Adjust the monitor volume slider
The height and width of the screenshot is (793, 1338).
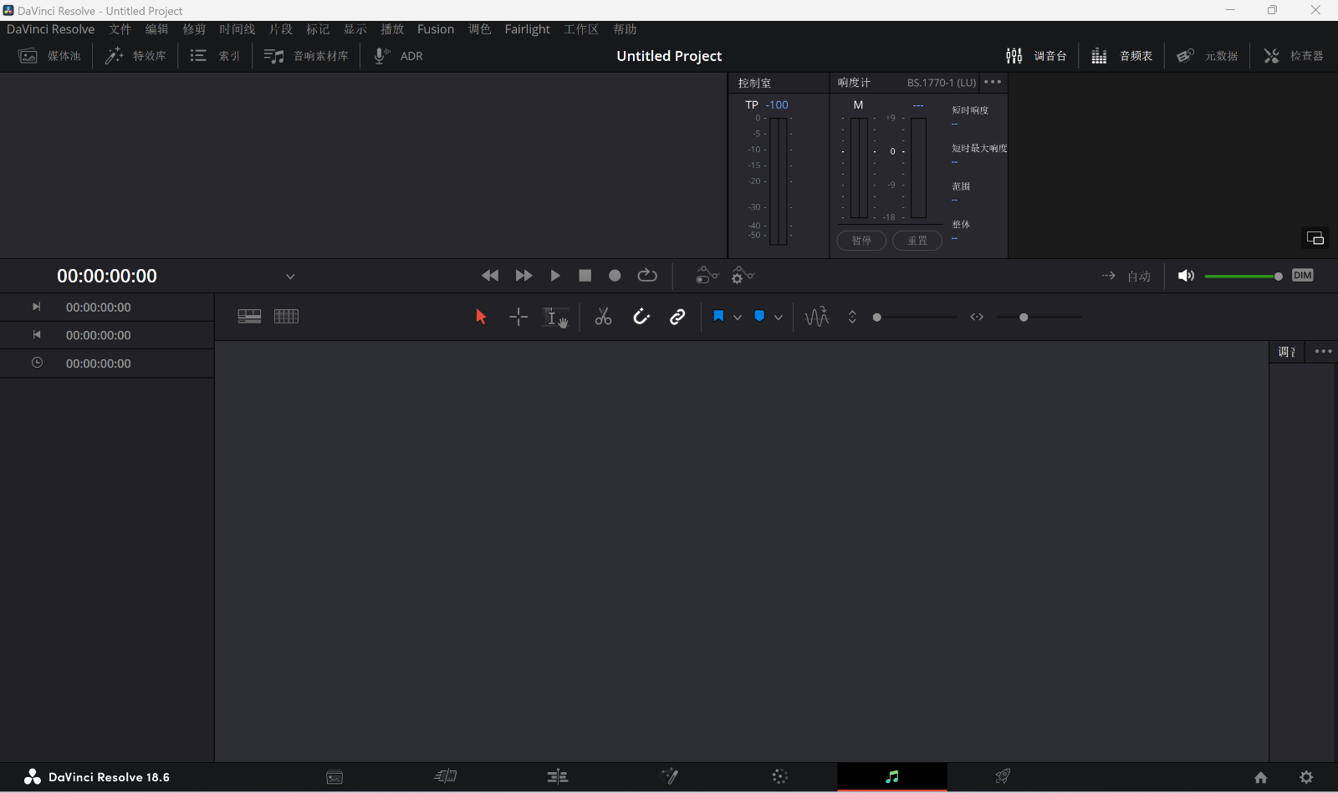click(x=1244, y=277)
